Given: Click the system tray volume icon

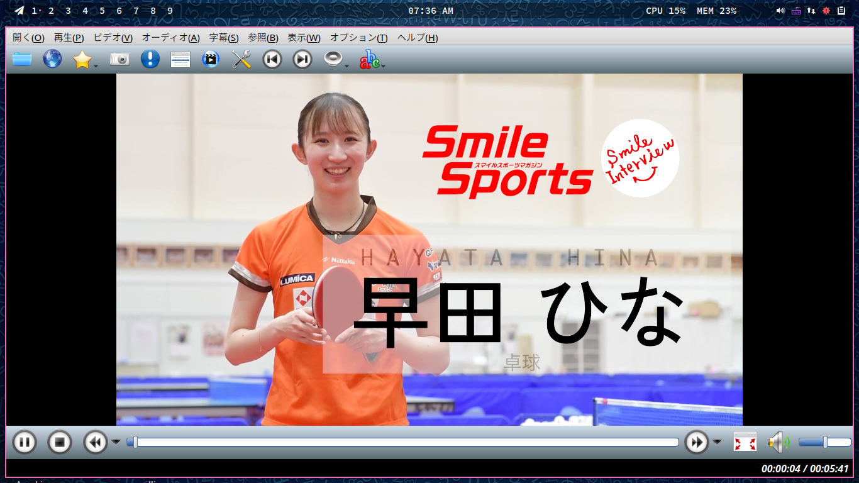Looking at the screenshot, I should tap(780, 11).
